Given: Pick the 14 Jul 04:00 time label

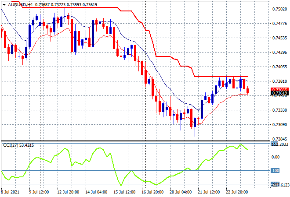Looking at the screenshot, I should pos(96,192).
